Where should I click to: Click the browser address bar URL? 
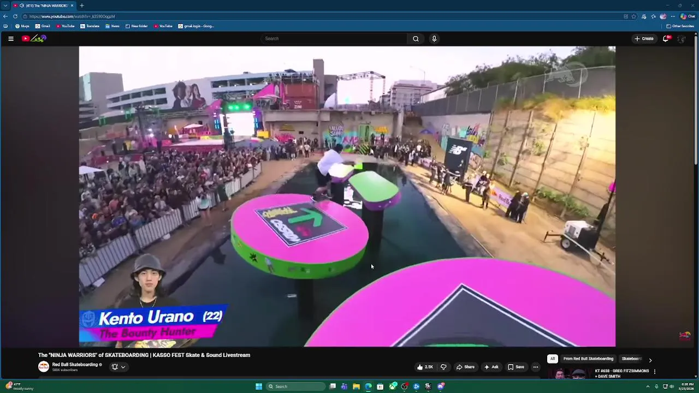point(72,16)
